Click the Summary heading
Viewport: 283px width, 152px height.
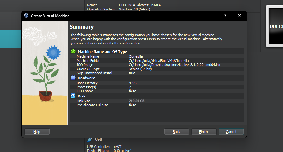tap(82, 27)
